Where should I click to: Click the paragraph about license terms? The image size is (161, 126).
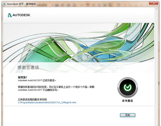(x=56, y=87)
